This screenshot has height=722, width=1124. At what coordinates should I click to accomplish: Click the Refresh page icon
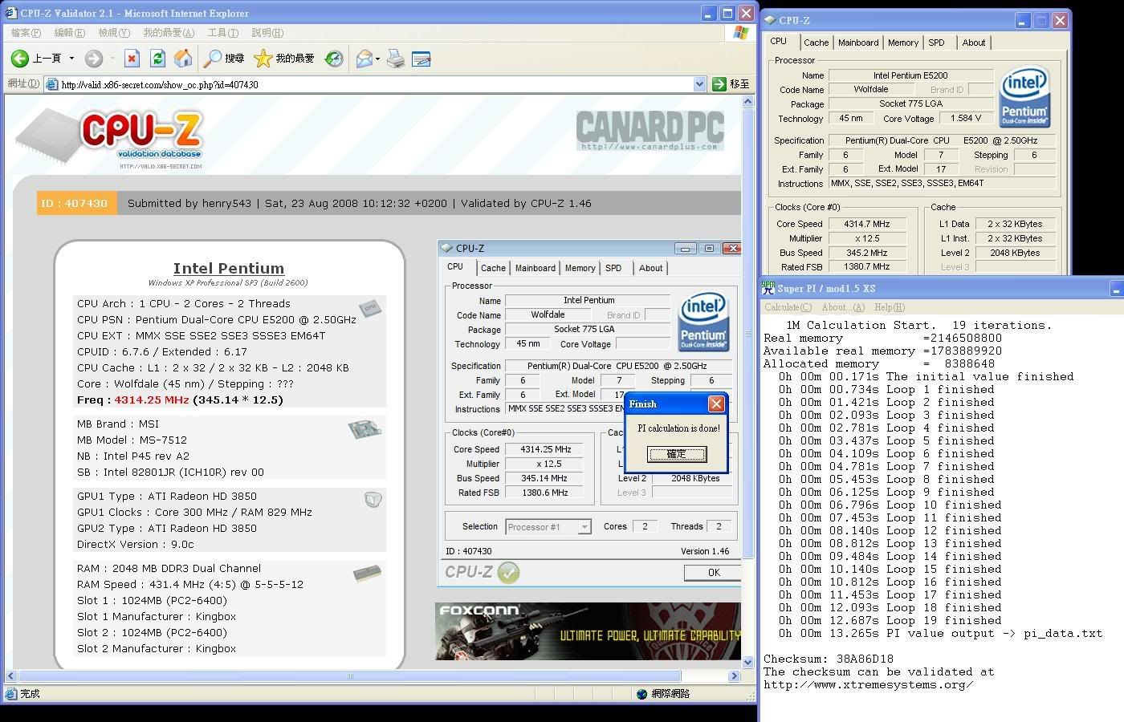[157, 58]
